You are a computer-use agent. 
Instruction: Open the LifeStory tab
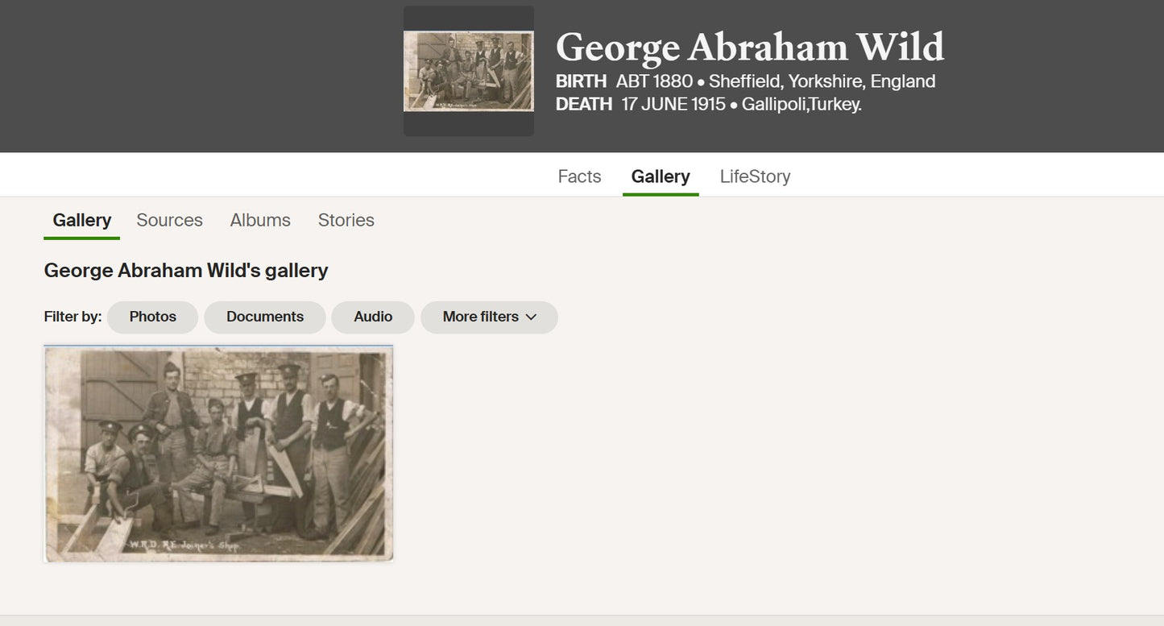(755, 176)
